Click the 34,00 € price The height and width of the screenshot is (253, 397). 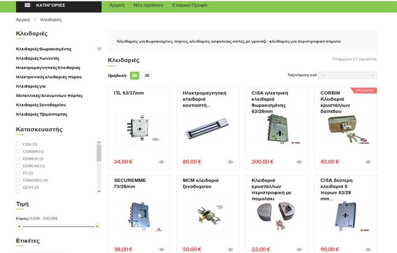click(123, 162)
